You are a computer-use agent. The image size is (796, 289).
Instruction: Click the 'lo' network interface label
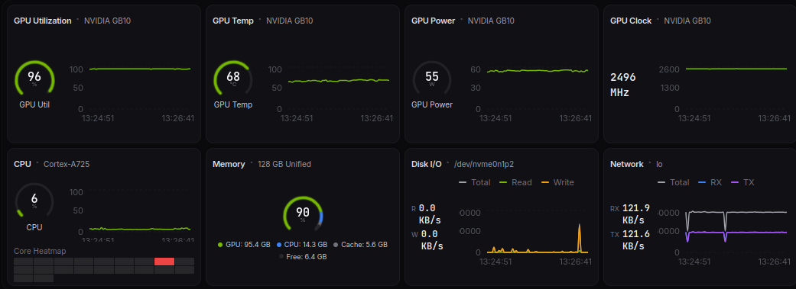(x=659, y=164)
